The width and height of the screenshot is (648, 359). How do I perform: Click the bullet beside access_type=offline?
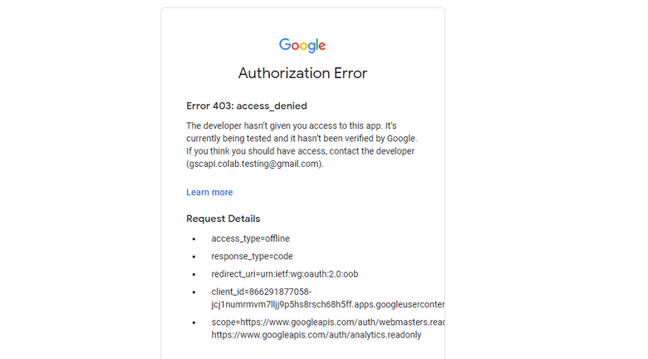(x=194, y=239)
